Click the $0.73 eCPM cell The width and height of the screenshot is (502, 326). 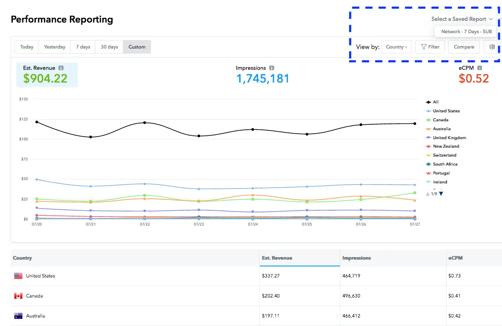click(454, 276)
